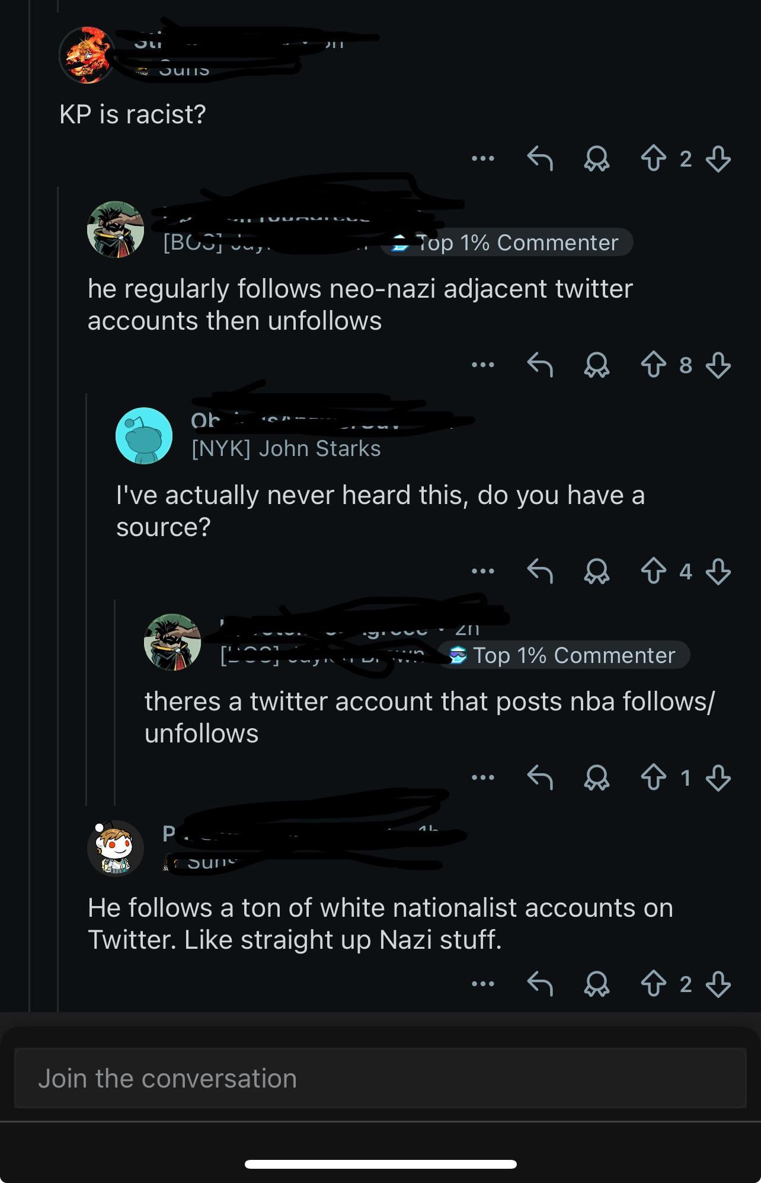This screenshot has width=761, height=1183.
Task: Open the overflow menu on the source question comment
Action: click(483, 572)
